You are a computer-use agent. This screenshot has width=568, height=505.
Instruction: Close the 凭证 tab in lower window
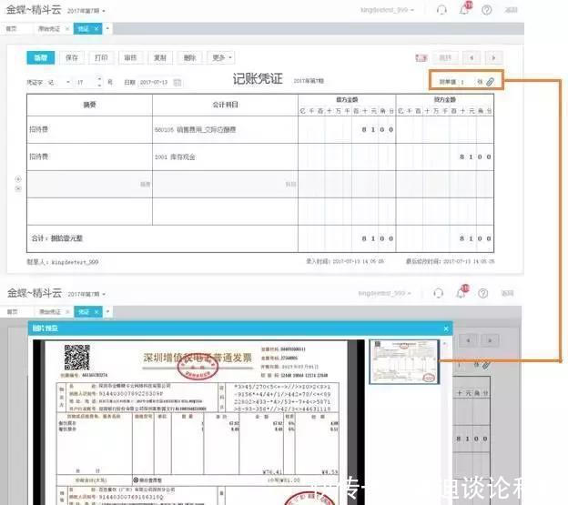coord(96,312)
